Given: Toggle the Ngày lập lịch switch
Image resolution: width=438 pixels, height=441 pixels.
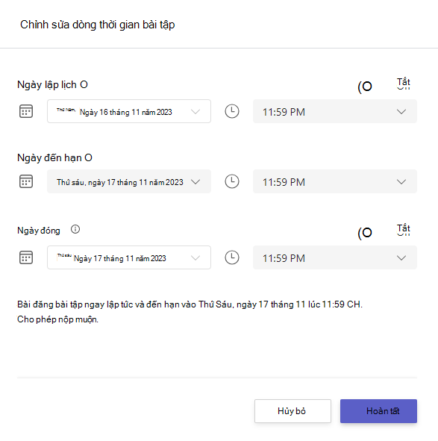Looking at the screenshot, I should 365,87.
